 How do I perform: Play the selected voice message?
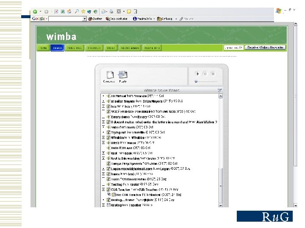coord(197,74)
